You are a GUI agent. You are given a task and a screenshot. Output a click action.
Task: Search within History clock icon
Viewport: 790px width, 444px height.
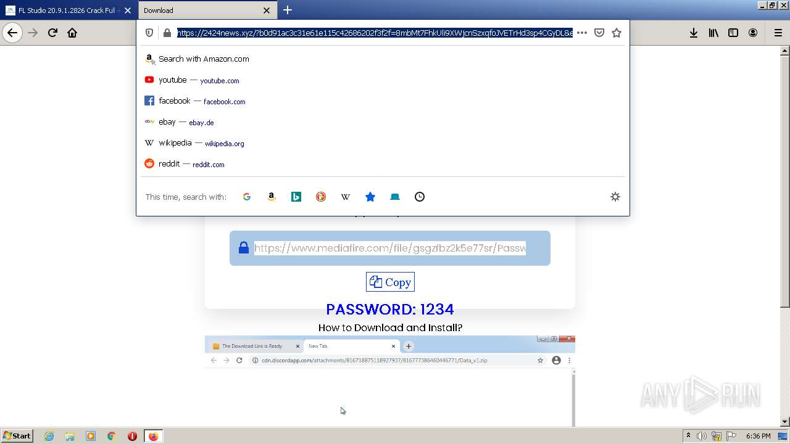tap(420, 197)
